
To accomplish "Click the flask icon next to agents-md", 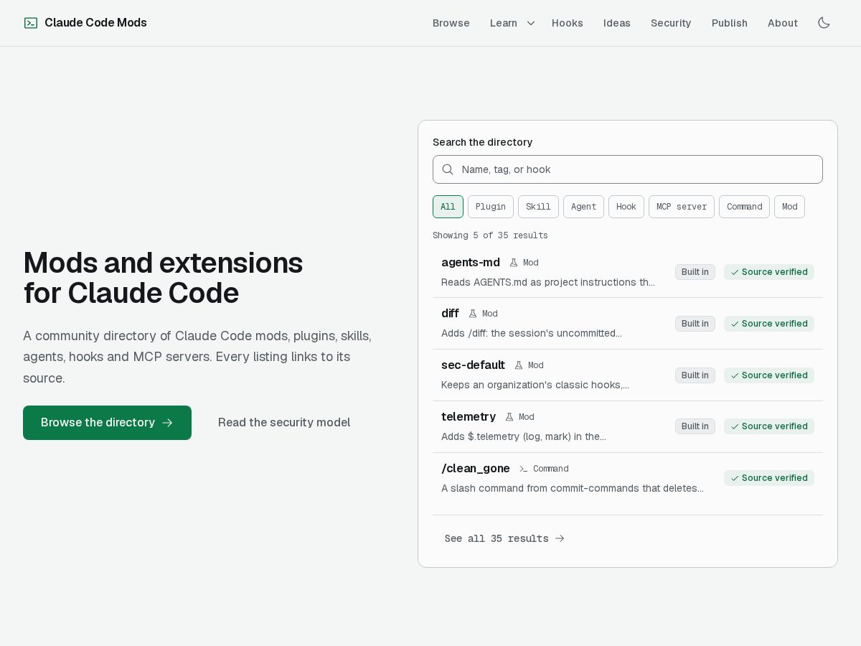I will [x=514, y=263].
